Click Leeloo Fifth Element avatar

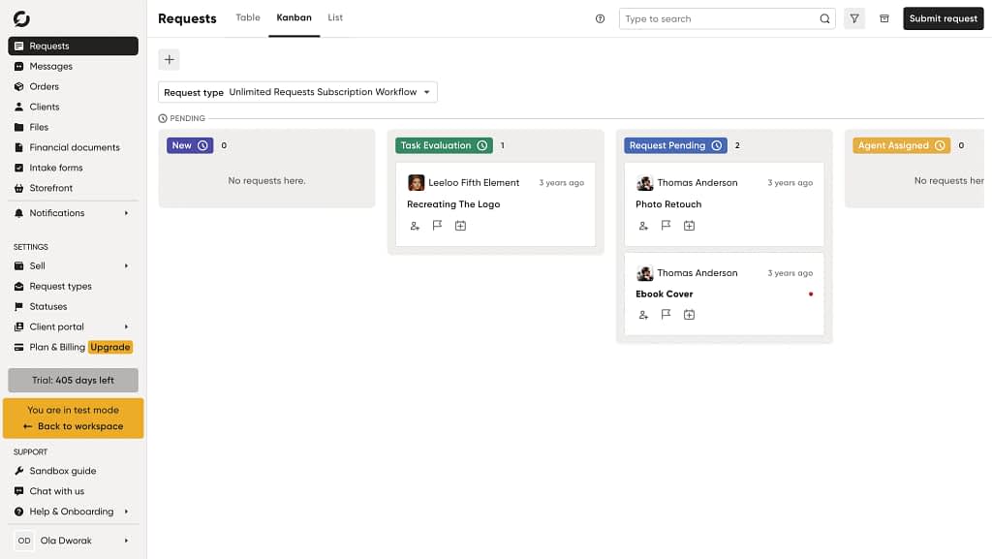417,183
